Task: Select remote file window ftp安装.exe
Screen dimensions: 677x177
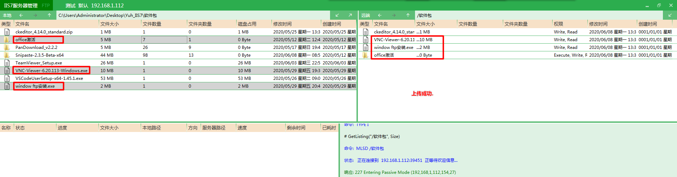Action: [x=394, y=47]
